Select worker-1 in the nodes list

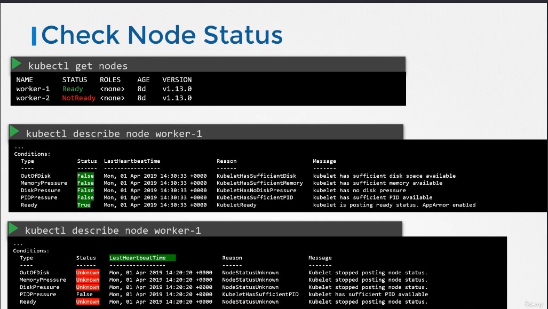click(33, 89)
